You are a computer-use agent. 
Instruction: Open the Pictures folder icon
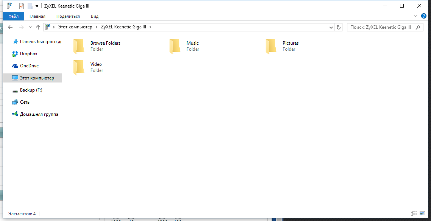(271, 46)
